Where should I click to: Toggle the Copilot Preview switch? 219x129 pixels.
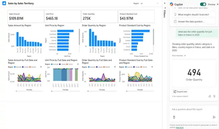pos(203,4)
